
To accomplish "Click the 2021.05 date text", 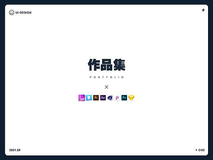I will (15, 150).
